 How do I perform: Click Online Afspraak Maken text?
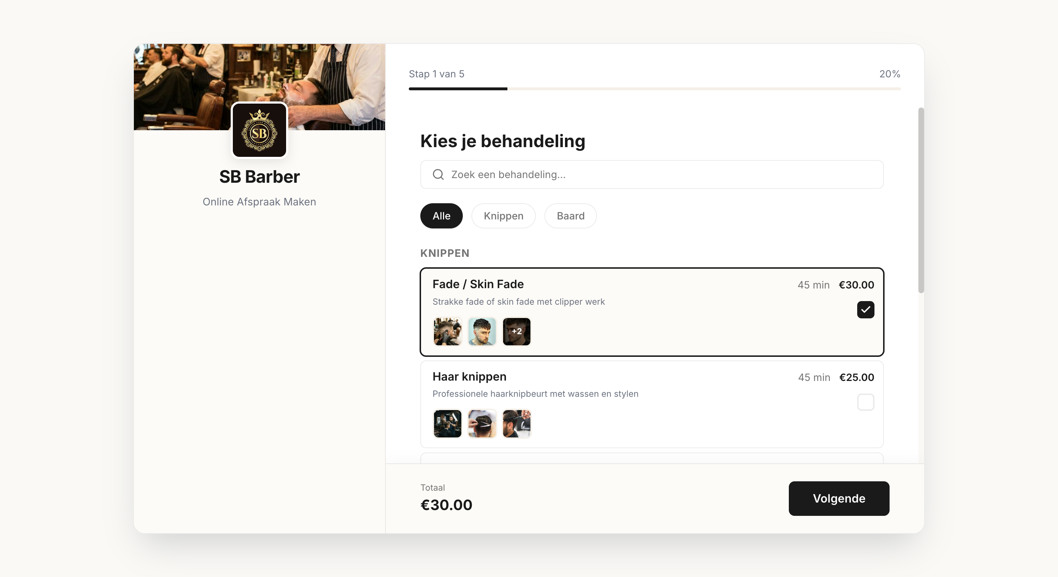point(259,202)
